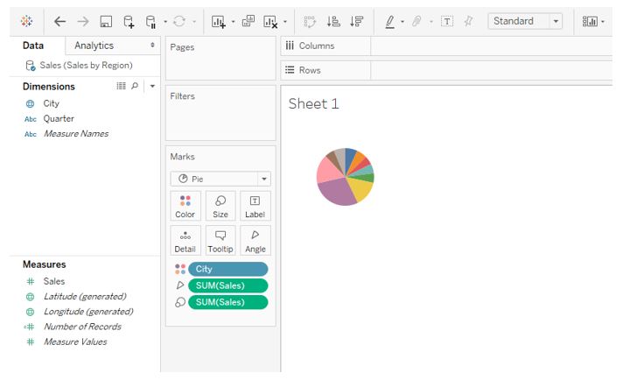The width and height of the screenshot is (623, 387).
Task: Click the Run Update refresh icon
Action: point(179,21)
